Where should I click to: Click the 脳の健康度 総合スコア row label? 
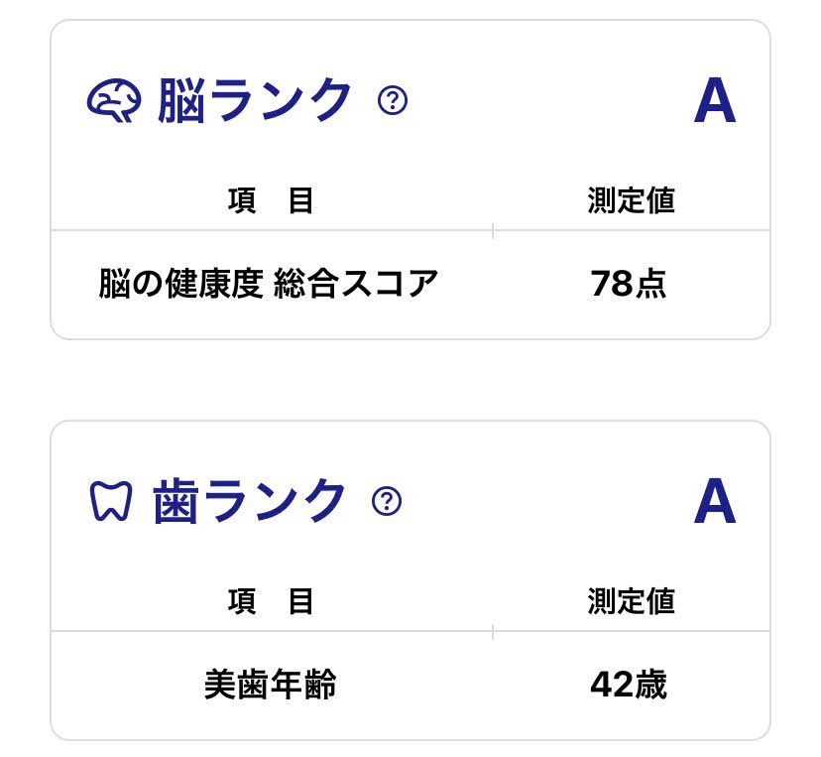269,285
